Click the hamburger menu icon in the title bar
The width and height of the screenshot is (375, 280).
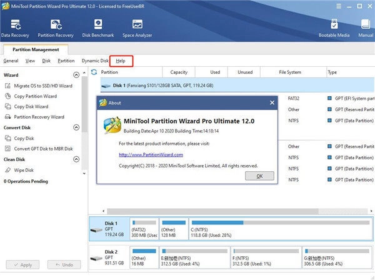click(x=339, y=6)
